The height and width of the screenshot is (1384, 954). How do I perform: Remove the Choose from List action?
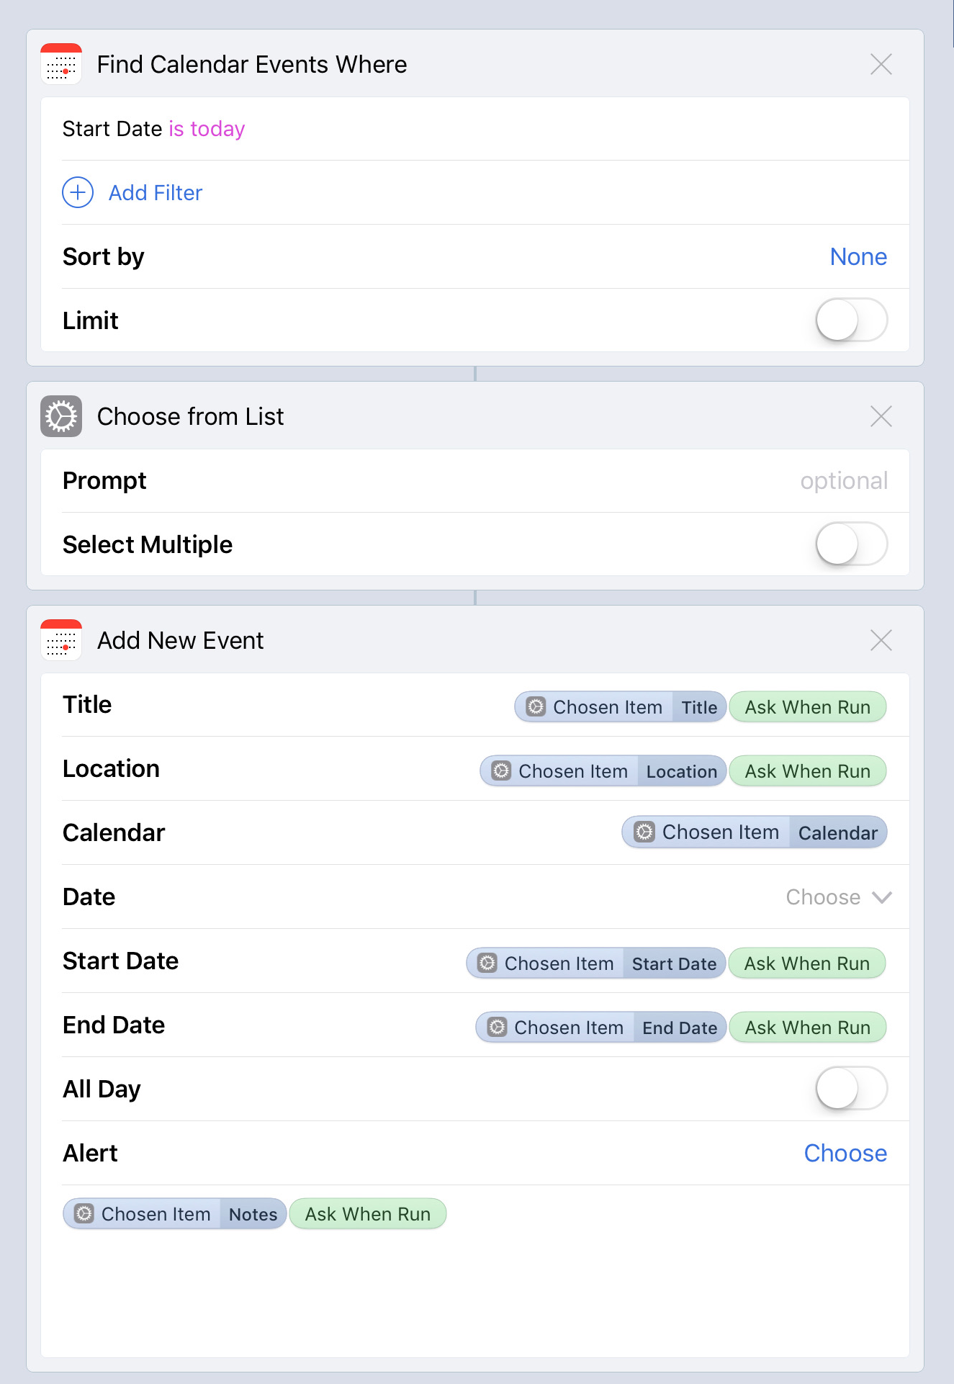881,416
